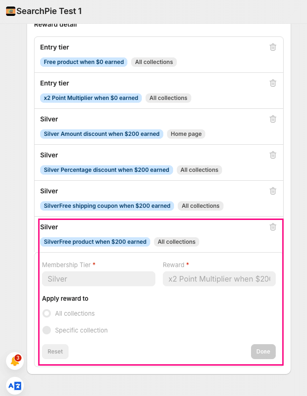Screen dimensions: 307x396
Task: Click the Reset button
Action: click(x=55, y=352)
